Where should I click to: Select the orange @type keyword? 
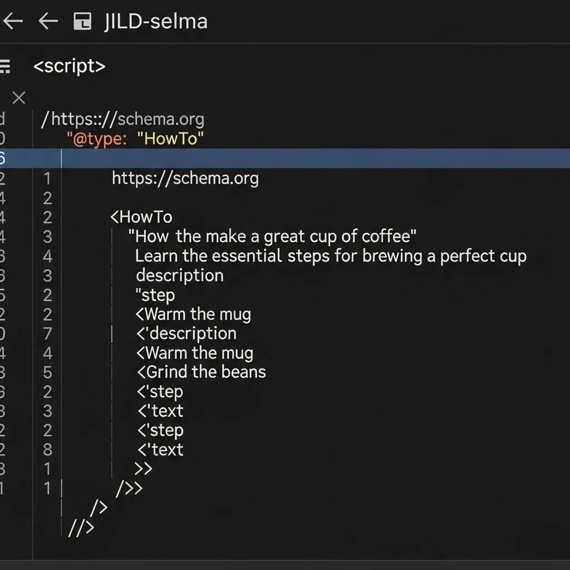tap(98, 139)
